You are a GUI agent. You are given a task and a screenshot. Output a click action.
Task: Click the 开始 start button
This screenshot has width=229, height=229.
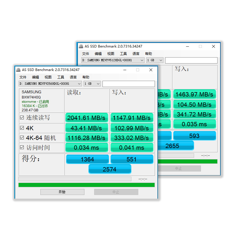(62, 192)
